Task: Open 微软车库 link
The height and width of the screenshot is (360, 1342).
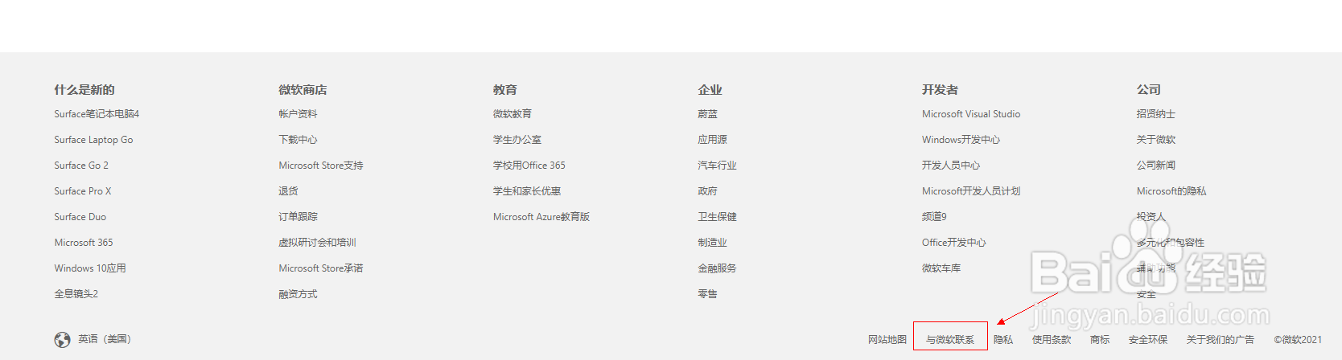Action: (x=941, y=268)
